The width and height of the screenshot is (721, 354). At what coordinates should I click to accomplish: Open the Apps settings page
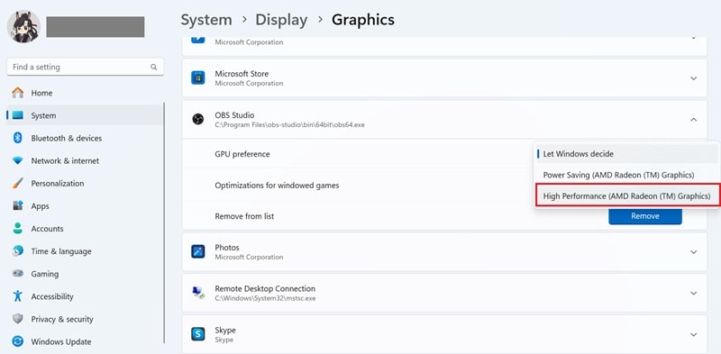point(85,206)
